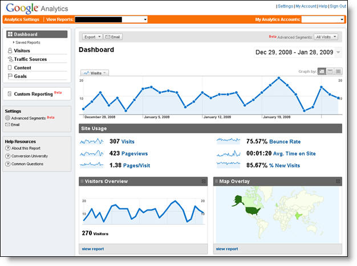Viewport: 357px width, 266px height.
Task: Open Custom Reporting
Action: coord(34,94)
